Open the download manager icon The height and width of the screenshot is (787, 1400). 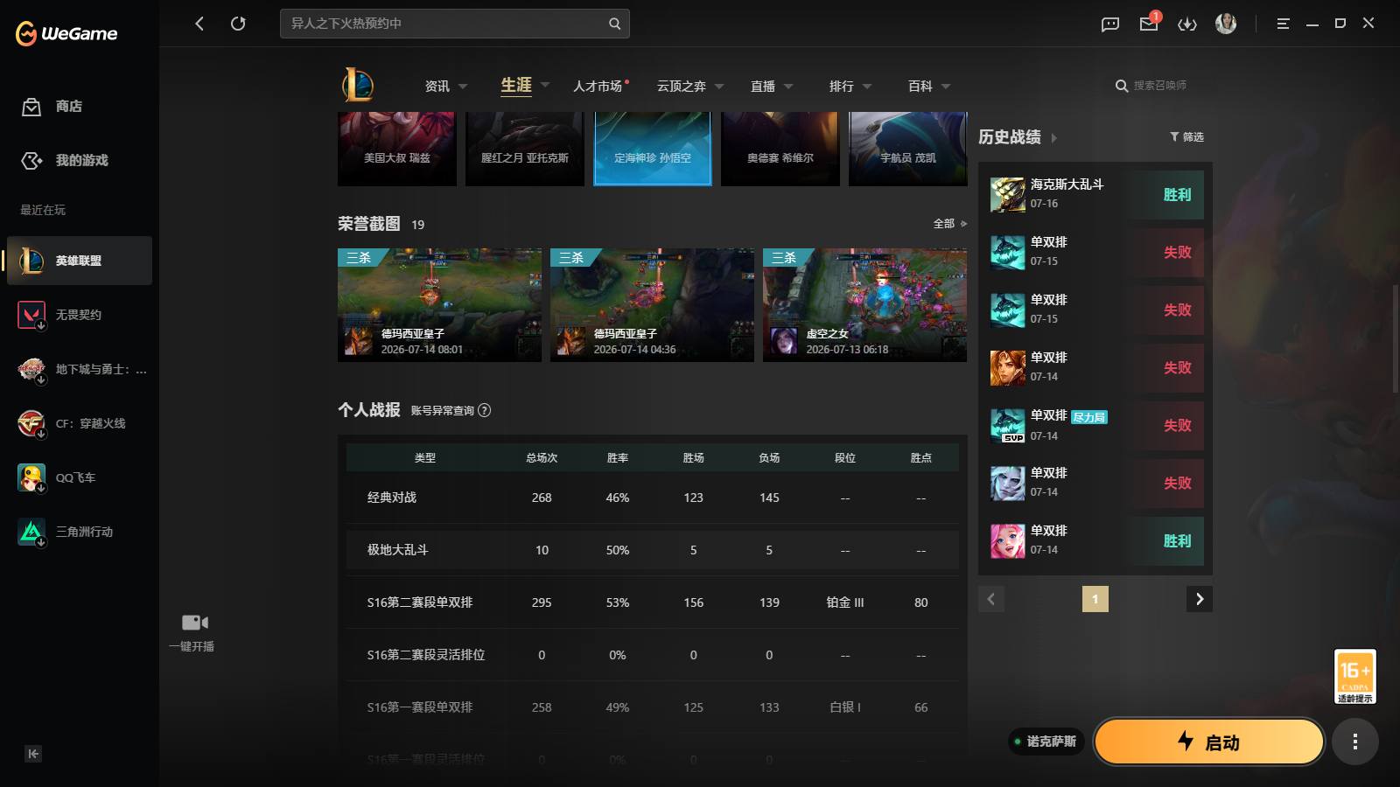point(1187,24)
